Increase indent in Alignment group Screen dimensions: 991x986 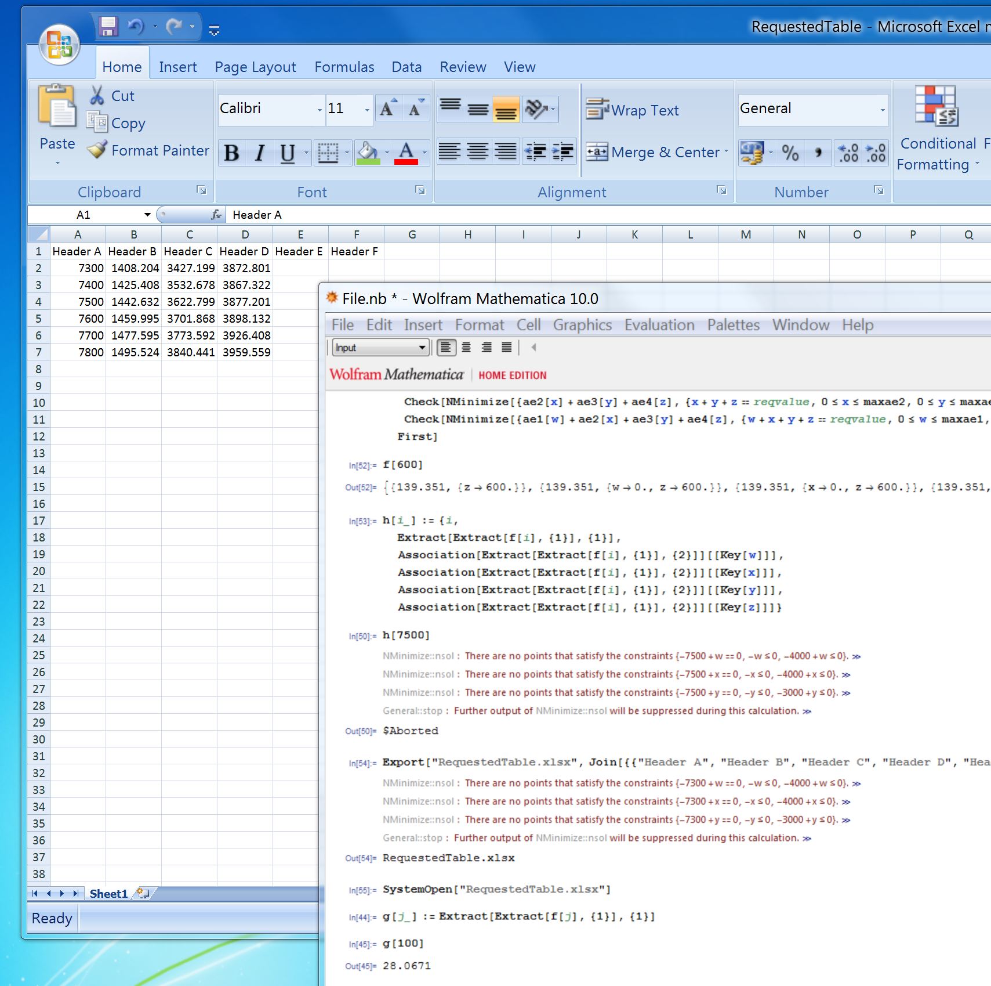563,152
